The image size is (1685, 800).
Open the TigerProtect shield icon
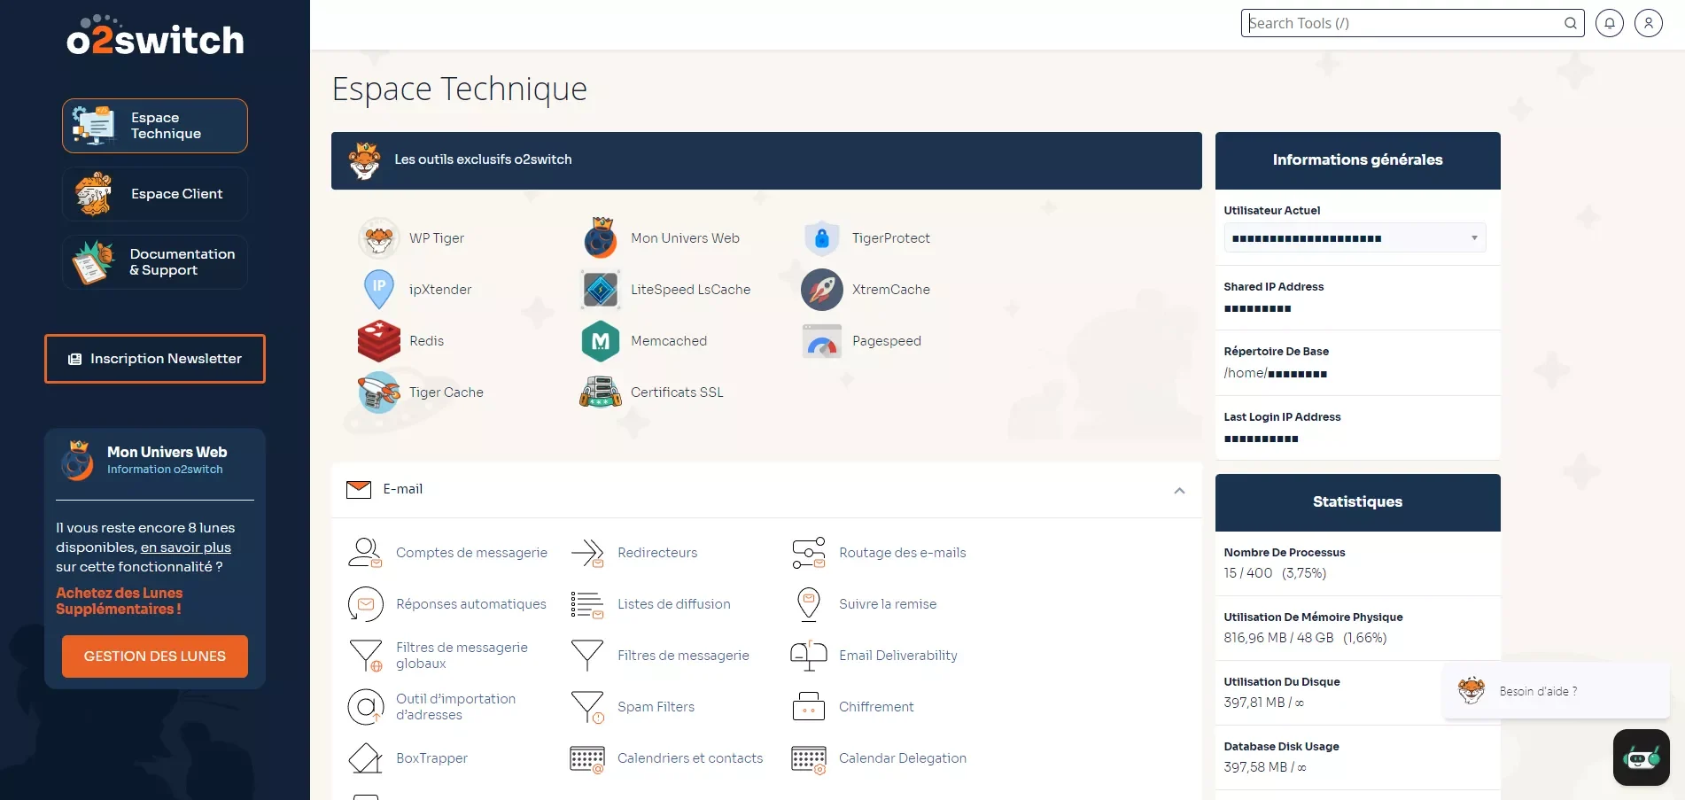[822, 238]
